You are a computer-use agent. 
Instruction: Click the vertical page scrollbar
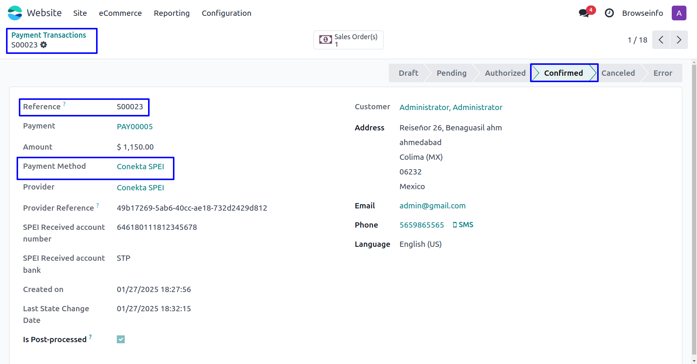(694, 207)
